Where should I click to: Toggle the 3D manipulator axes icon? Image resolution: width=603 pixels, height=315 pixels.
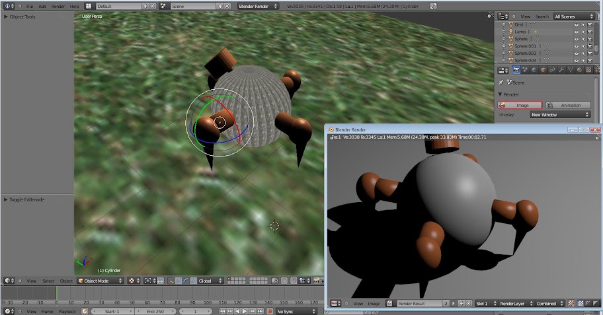(x=171, y=281)
